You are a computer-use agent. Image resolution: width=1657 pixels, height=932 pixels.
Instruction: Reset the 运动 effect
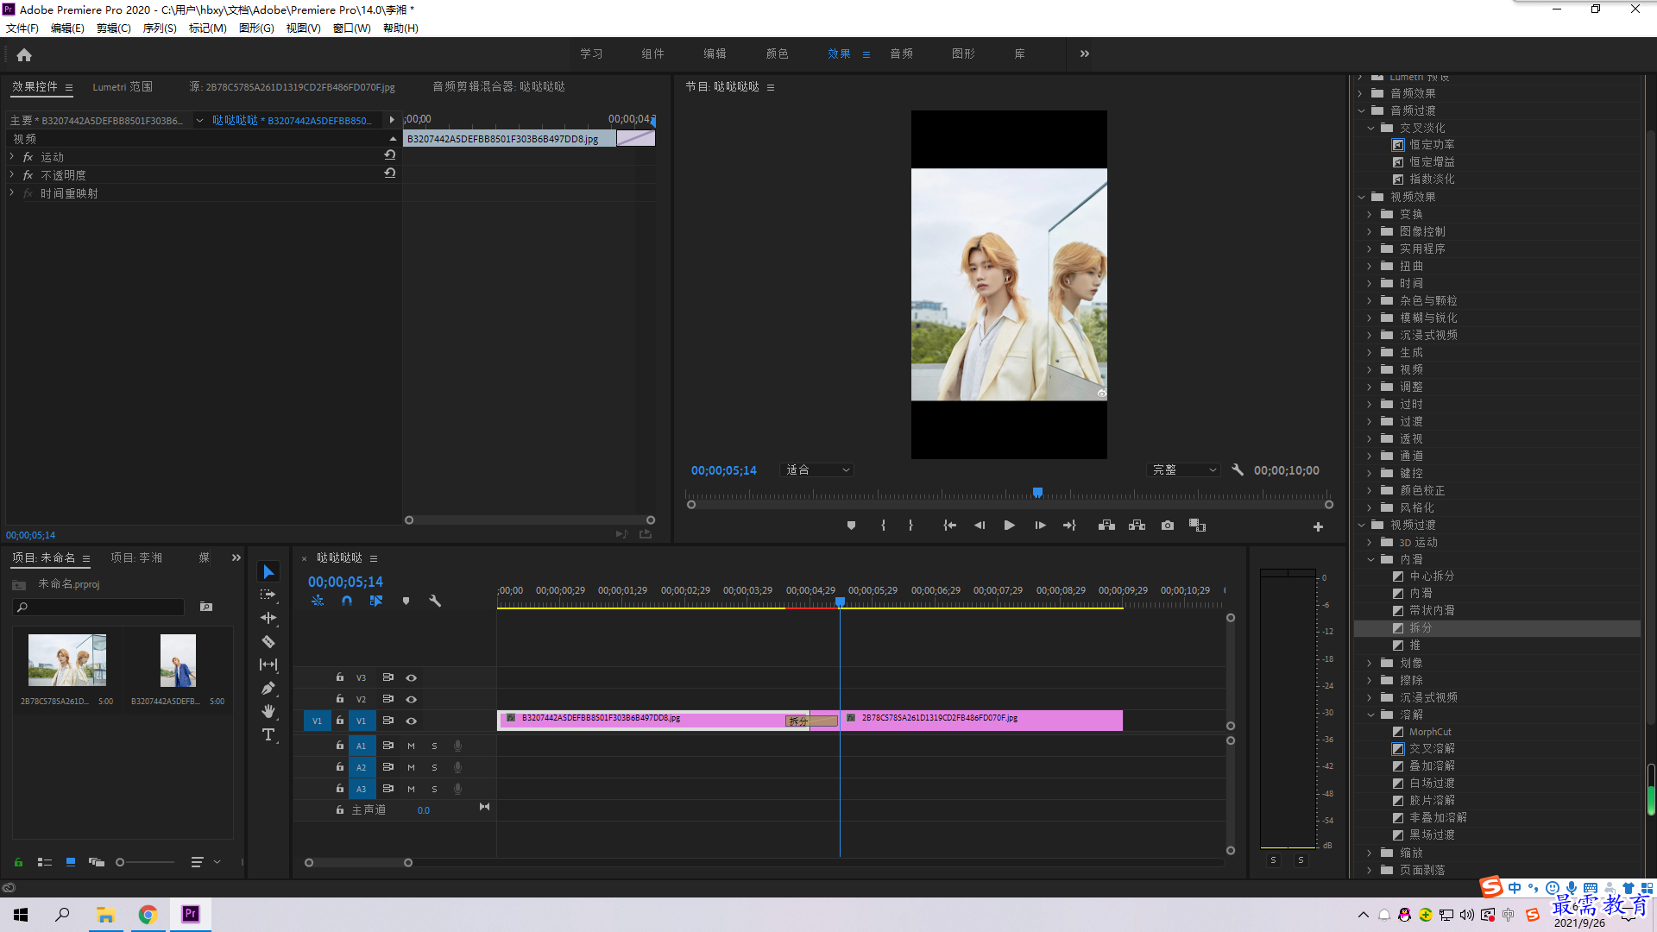(390, 155)
